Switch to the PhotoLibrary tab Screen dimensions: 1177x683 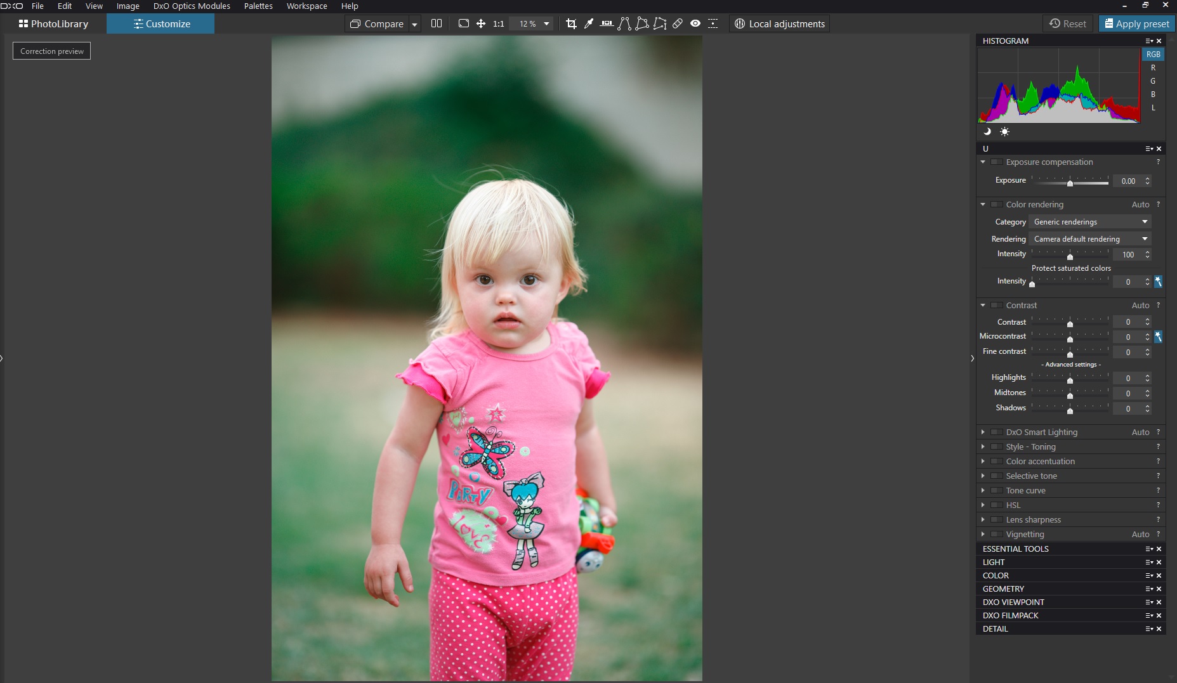tap(54, 23)
